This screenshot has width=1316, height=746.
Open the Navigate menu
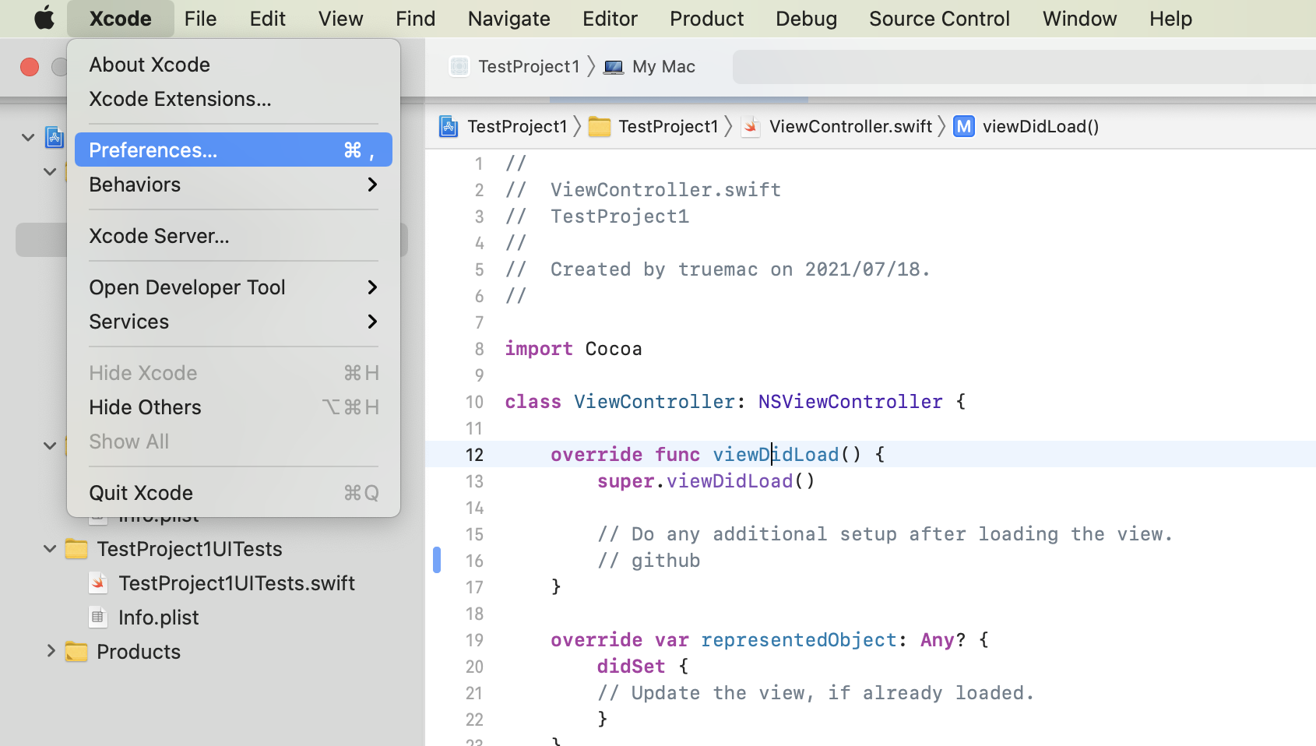pyautogui.click(x=509, y=19)
